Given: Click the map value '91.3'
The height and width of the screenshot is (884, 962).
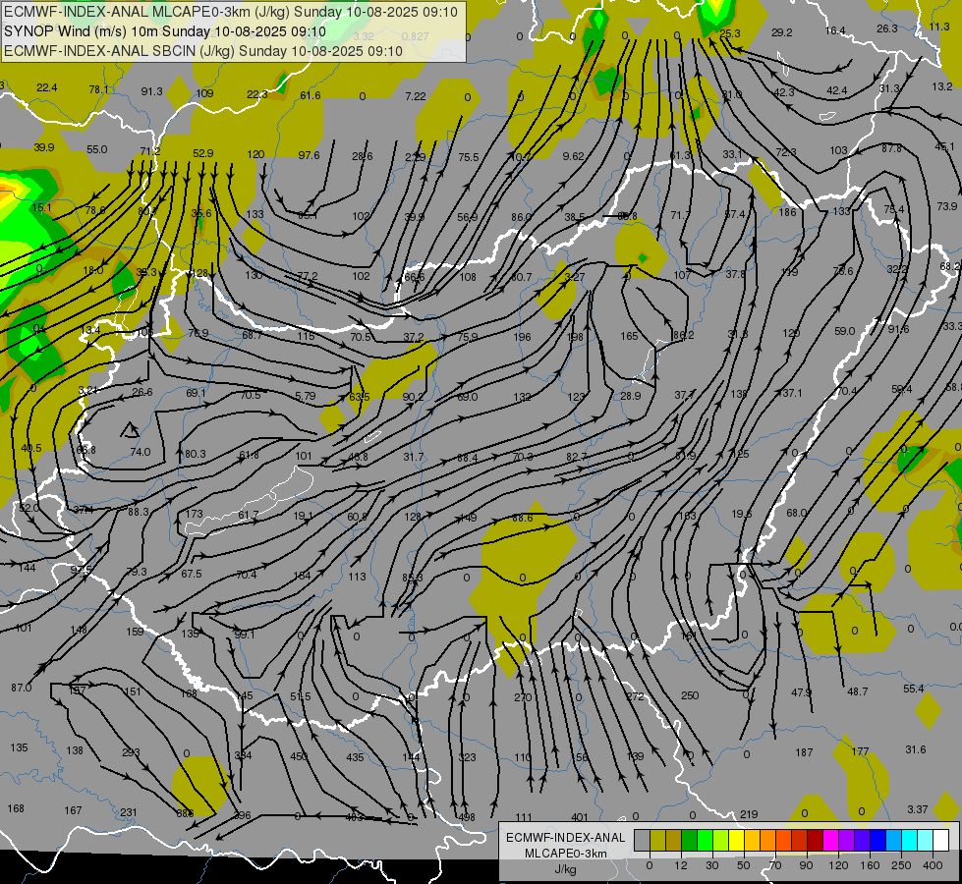Looking at the screenshot, I should click(x=151, y=91).
